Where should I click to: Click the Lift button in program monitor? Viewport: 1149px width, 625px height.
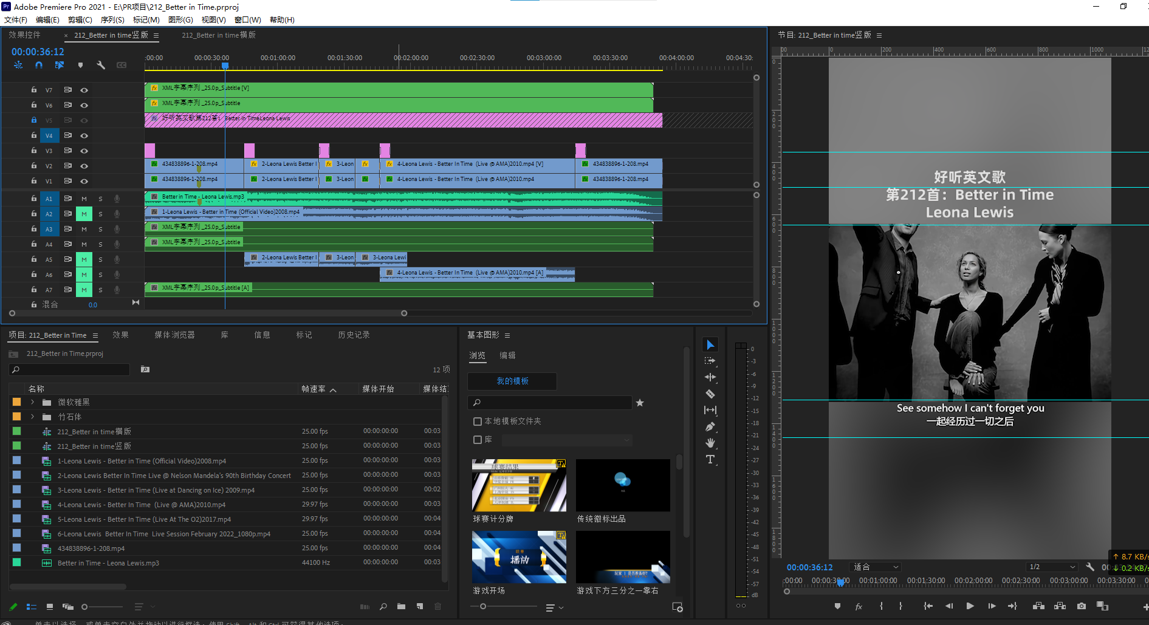coord(1038,606)
